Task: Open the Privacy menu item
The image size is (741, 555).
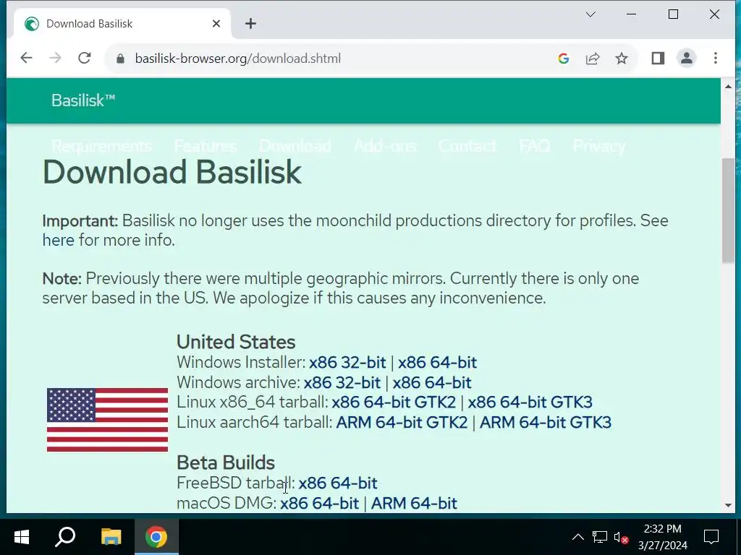Action: coord(598,146)
